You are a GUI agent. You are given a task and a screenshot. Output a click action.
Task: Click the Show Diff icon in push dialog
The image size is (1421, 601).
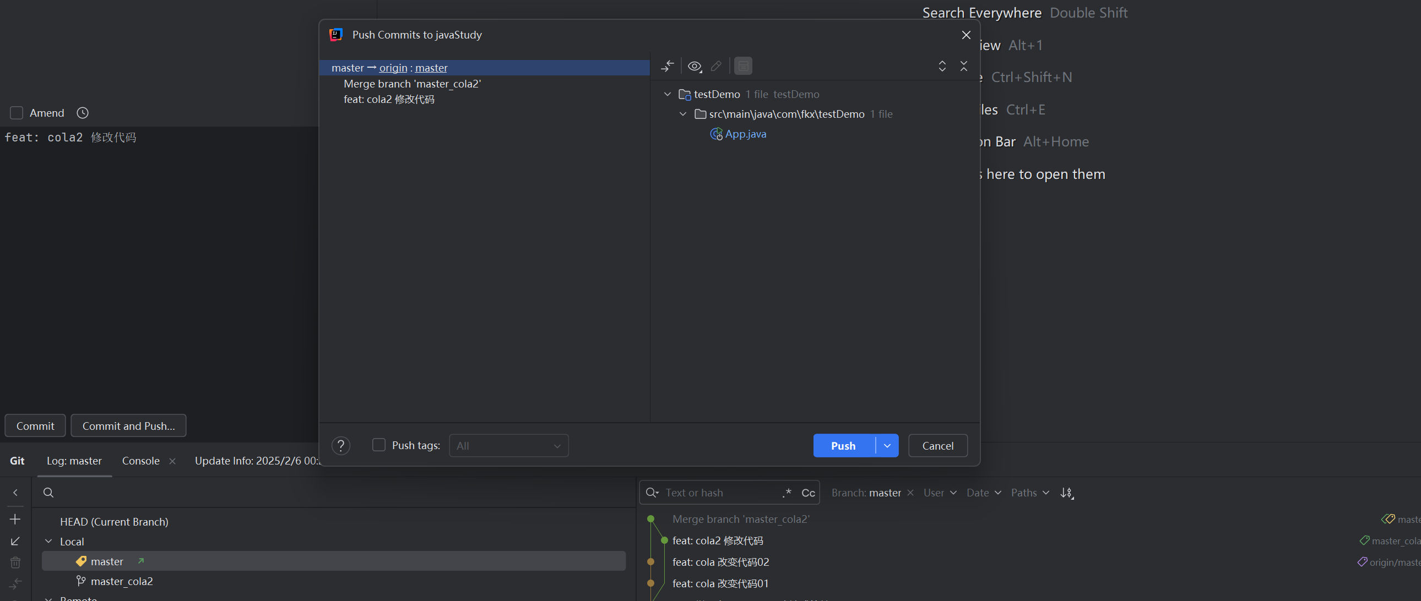tap(668, 66)
